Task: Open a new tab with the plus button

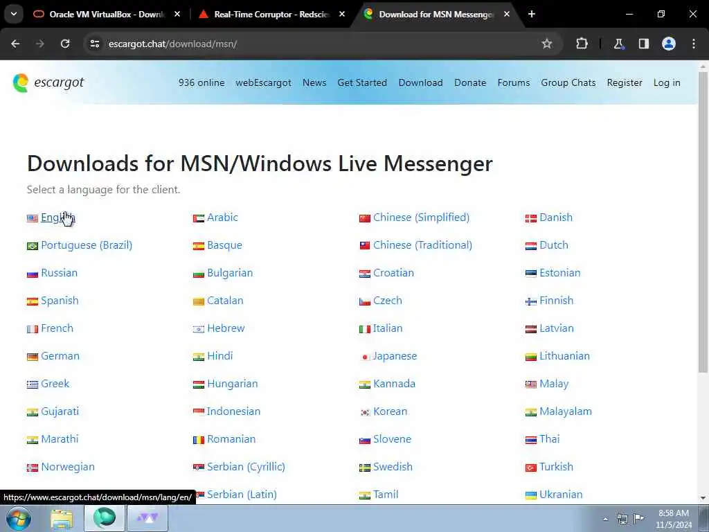Action: click(x=532, y=14)
